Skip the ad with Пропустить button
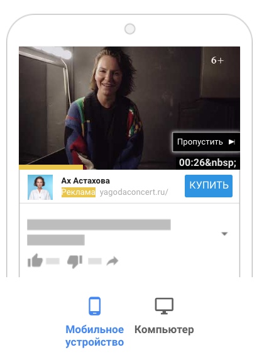 (x=206, y=142)
